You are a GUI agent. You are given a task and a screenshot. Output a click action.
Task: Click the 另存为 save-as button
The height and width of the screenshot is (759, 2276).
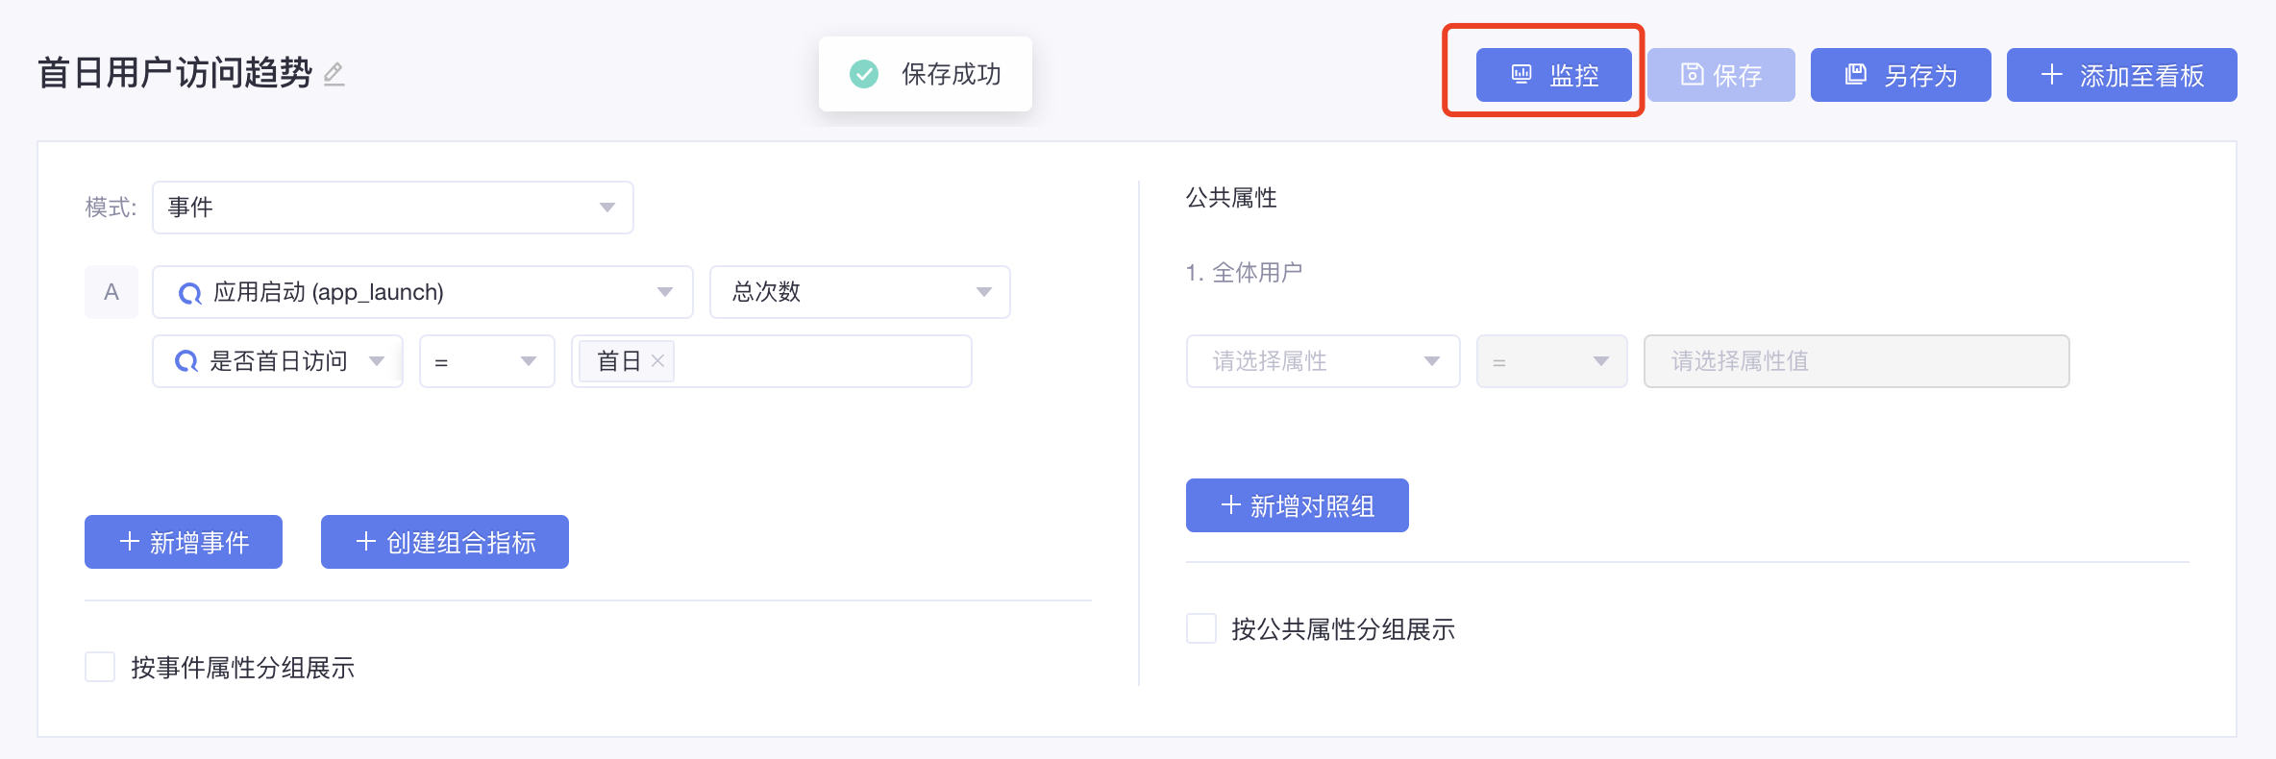pyautogui.click(x=1900, y=75)
